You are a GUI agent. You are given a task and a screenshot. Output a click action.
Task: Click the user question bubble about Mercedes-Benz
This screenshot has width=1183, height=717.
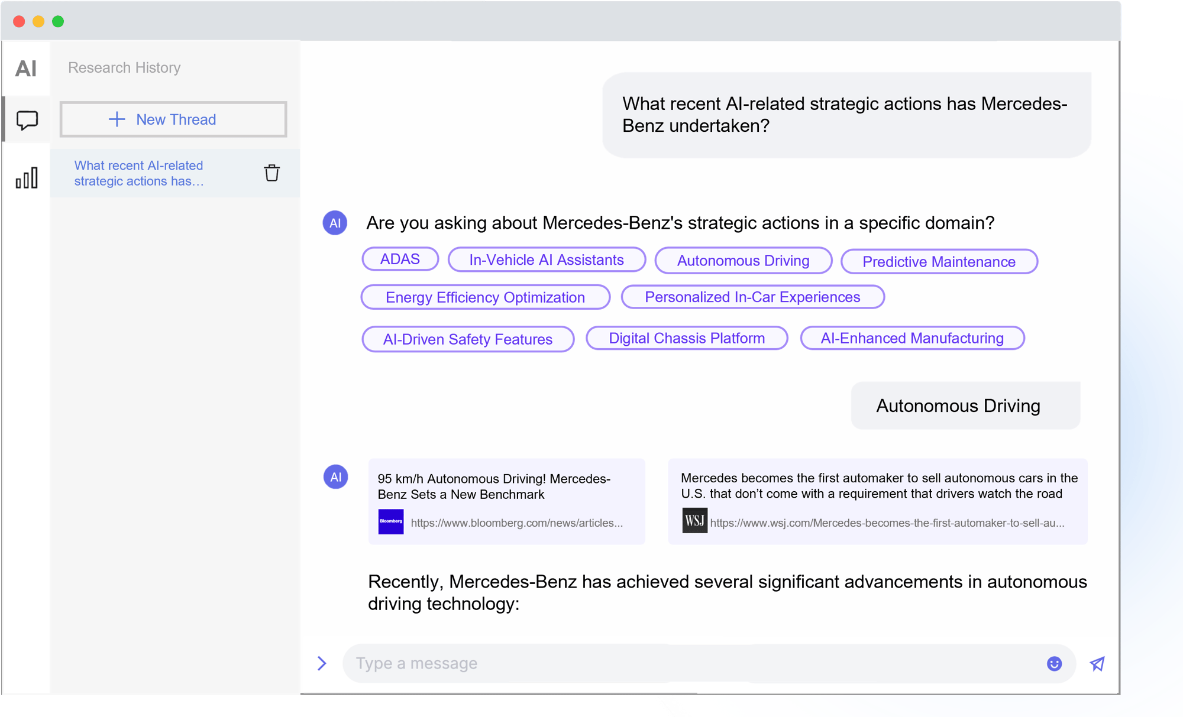coord(846,115)
